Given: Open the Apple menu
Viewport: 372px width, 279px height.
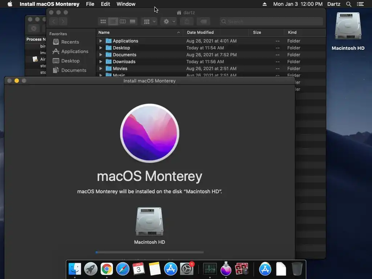Looking at the screenshot, I should pos(10,4).
